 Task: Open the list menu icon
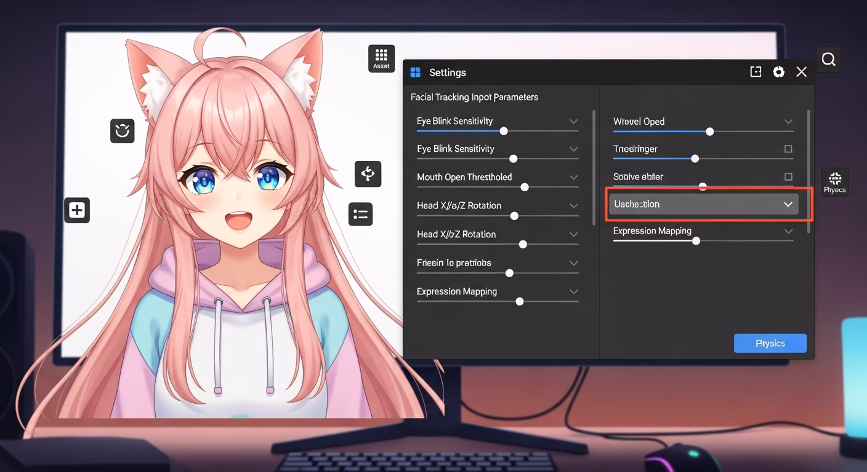point(360,214)
